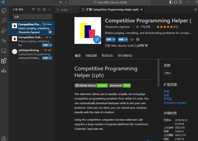Open the Remote Explorer view
198x141 pixels.
point(4,51)
